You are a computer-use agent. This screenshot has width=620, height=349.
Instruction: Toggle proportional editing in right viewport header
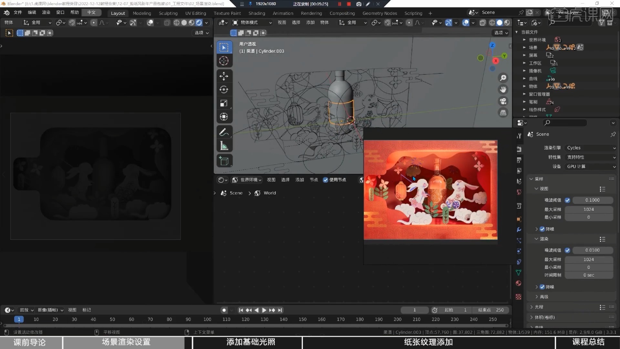[409, 23]
